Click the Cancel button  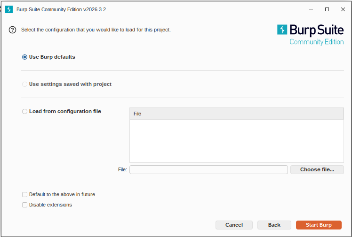(234, 225)
